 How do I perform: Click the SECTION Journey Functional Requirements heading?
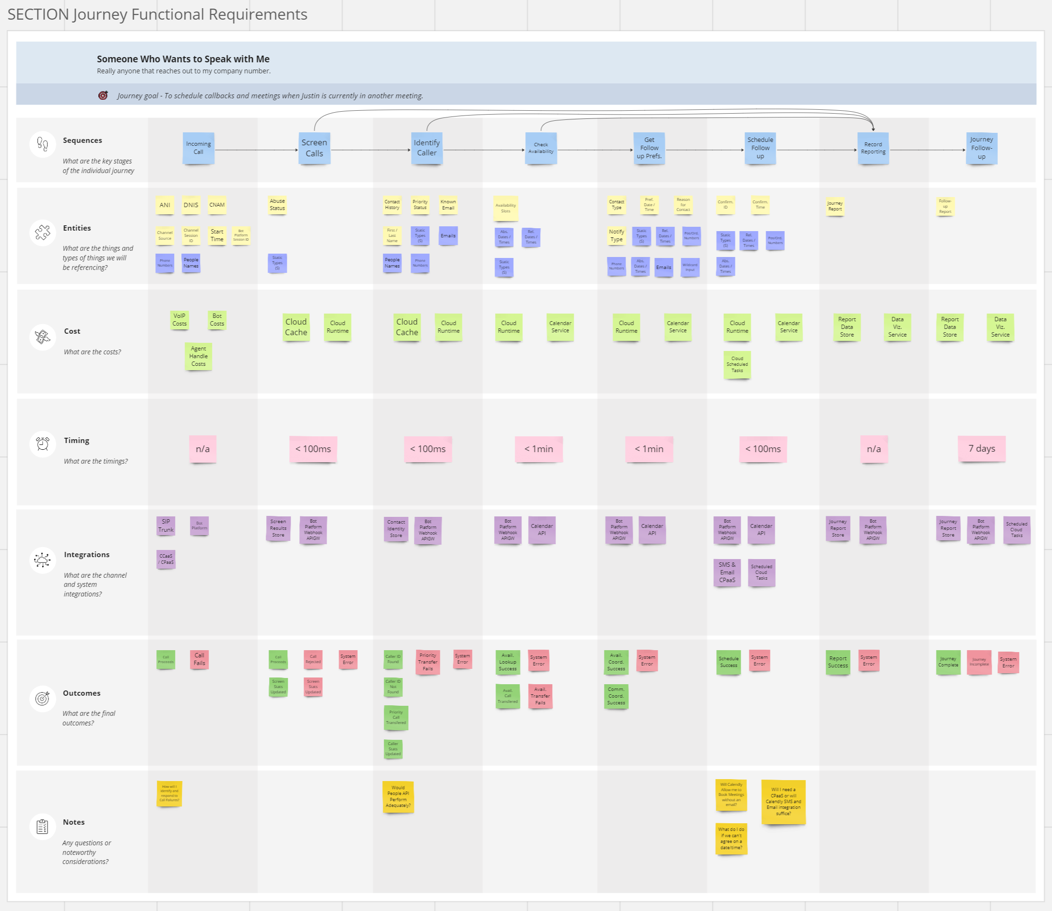(x=157, y=14)
